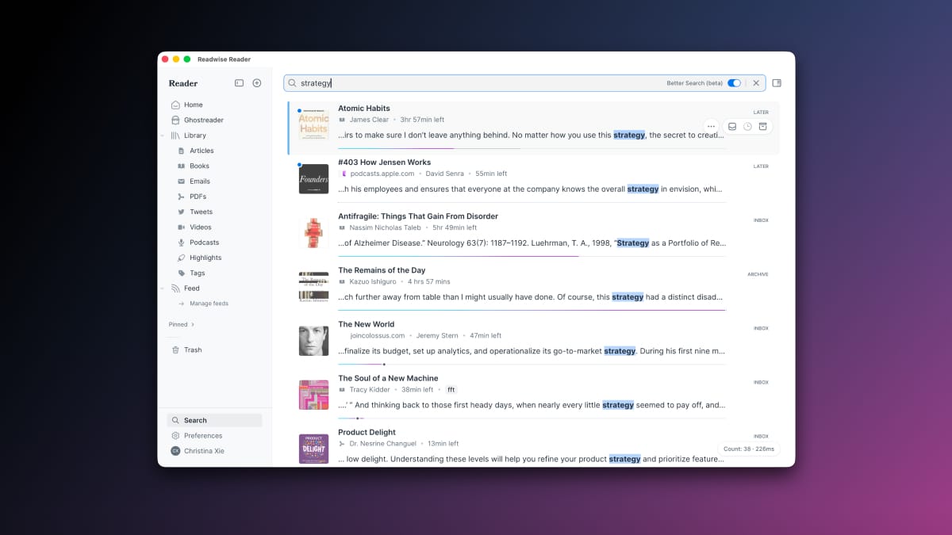Click author Kazuo Ishiguro

pos(374,281)
